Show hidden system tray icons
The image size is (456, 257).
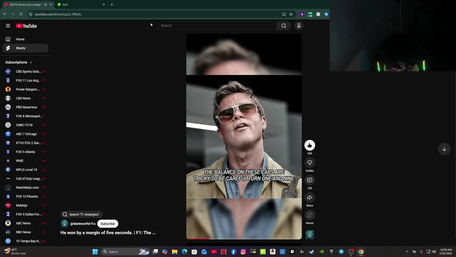coord(407,252)
